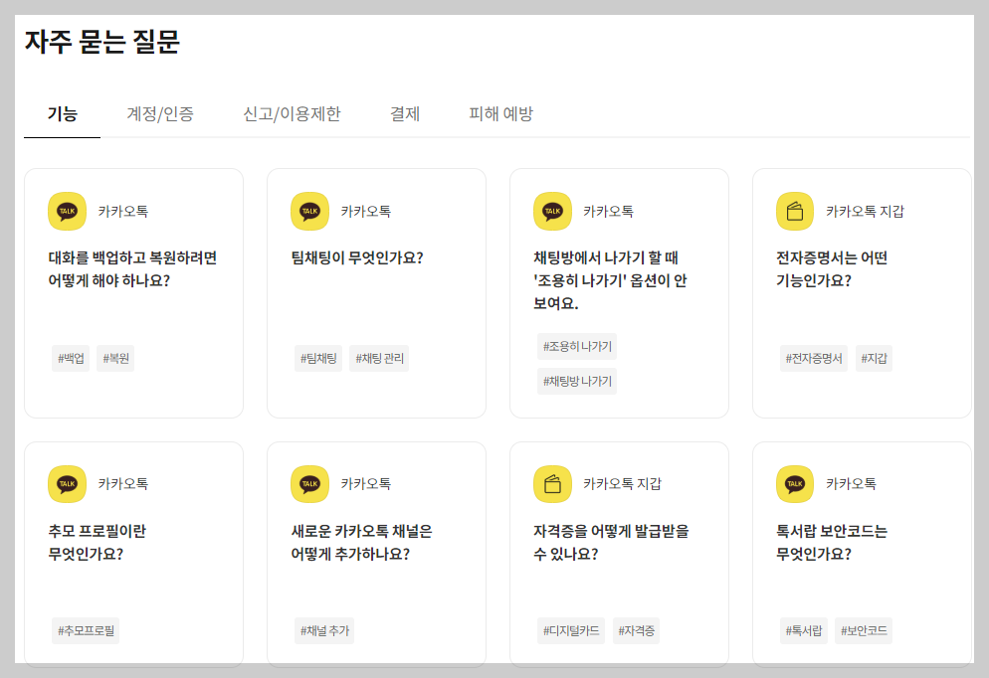Open question 톡서랍 보안코드는 무엇인가요?
The image size is (989, 678).
tap(832, 543)
